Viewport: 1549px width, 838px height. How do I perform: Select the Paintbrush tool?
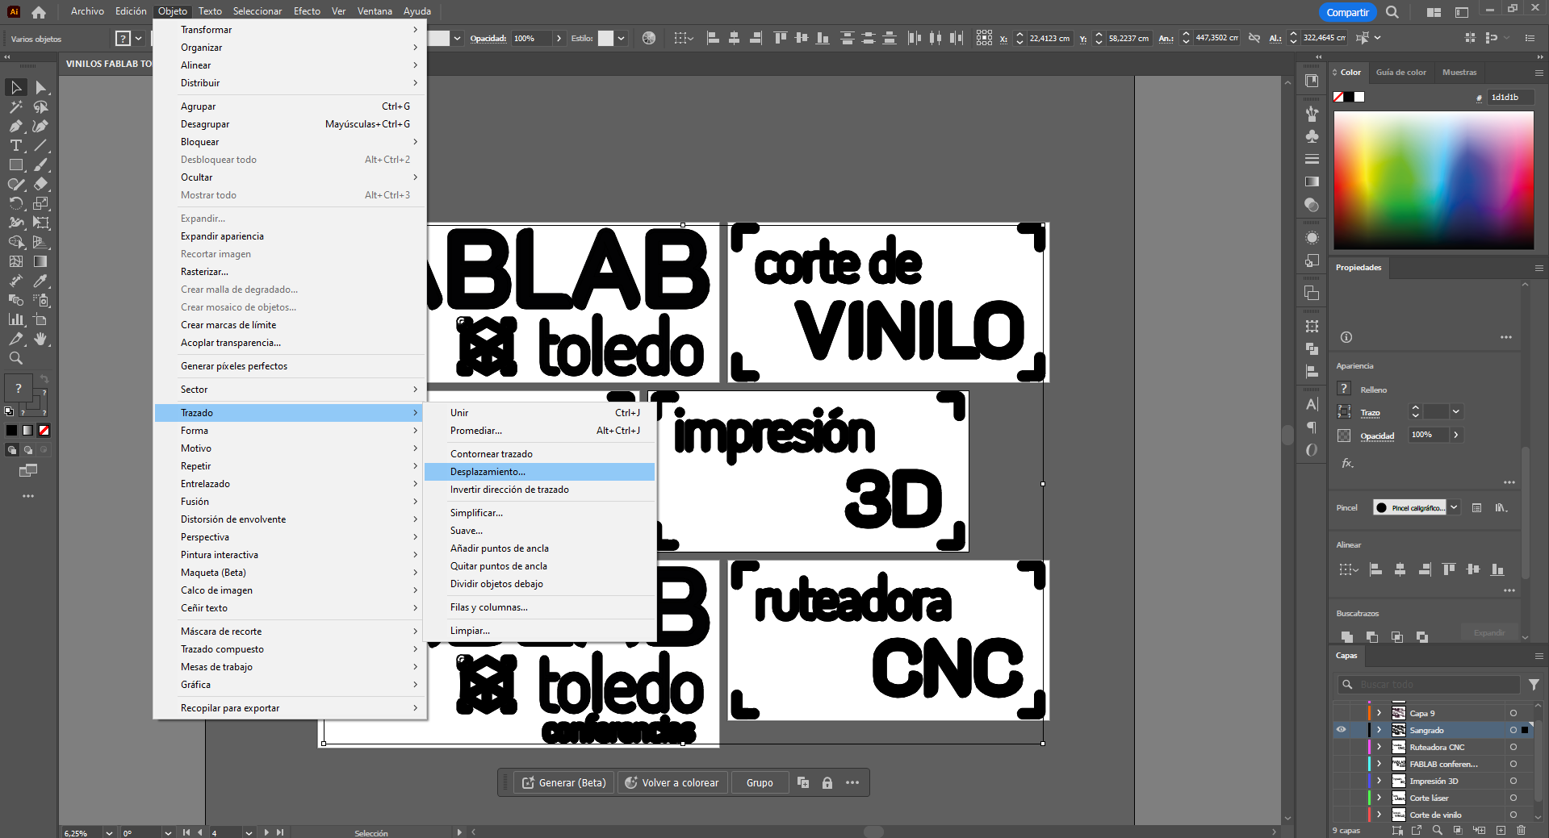[x=41, y=165]
